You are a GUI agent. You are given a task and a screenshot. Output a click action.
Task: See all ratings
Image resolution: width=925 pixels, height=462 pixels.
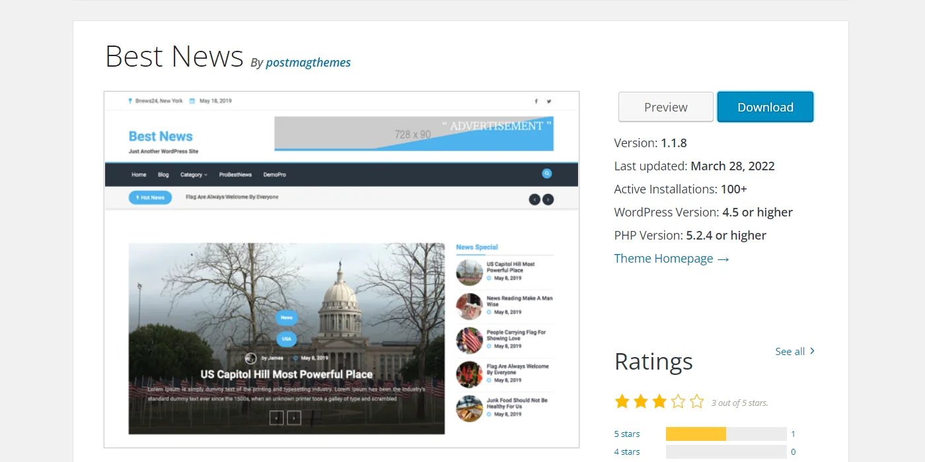795,351
